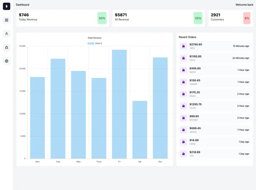
Task: Select the Friday bar in revenue chart
Action: coord(119,104)
